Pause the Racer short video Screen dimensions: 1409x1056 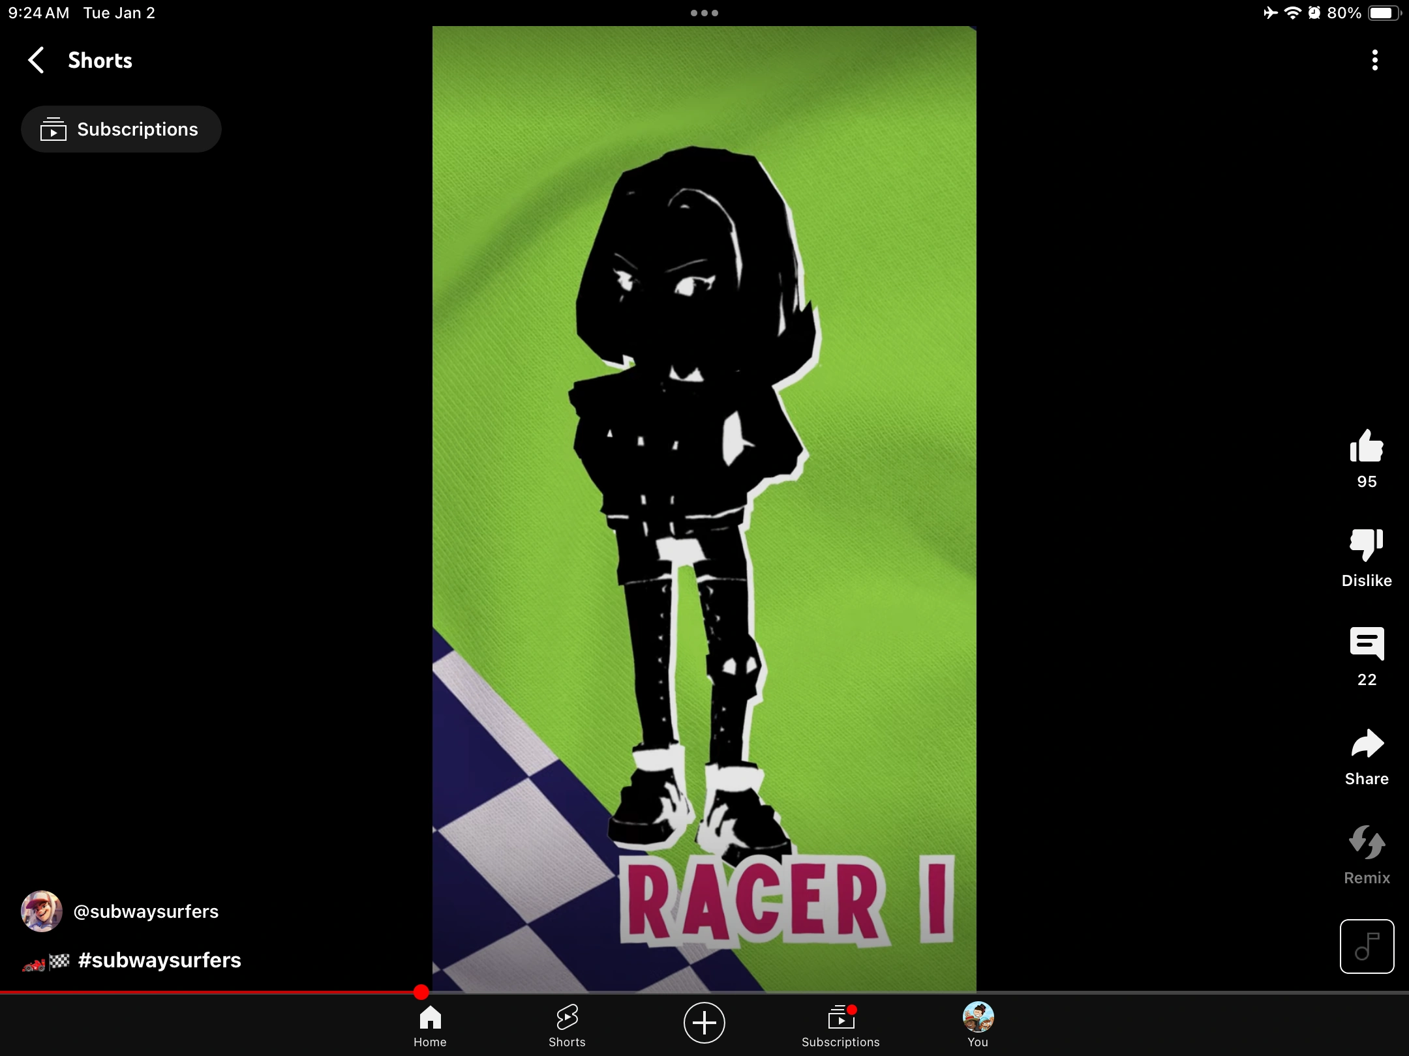[x=704, y=508]
